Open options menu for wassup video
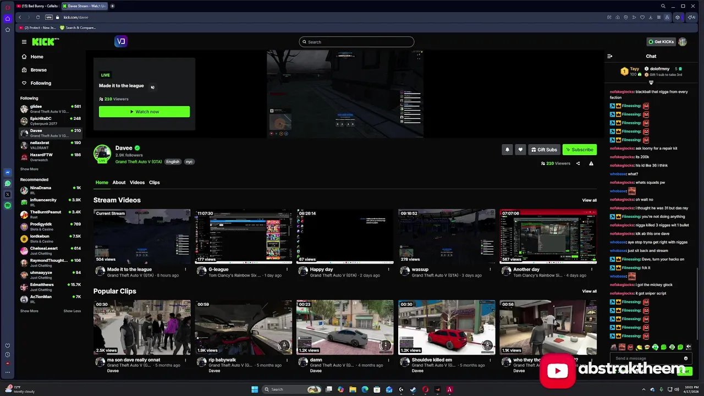704x396 pixels. pos(490,269)
